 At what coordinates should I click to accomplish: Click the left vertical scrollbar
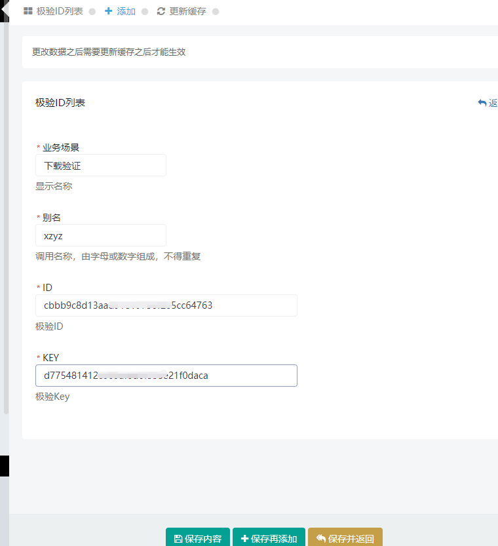6,218
